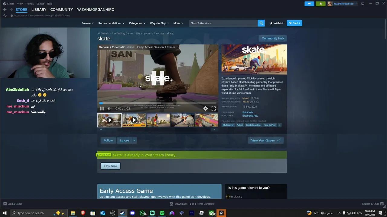Image resolution: width=387 pixels, height=217 pixels.
Task: Open Free To Play Games breadcrumb
Action: click(122, 33)
